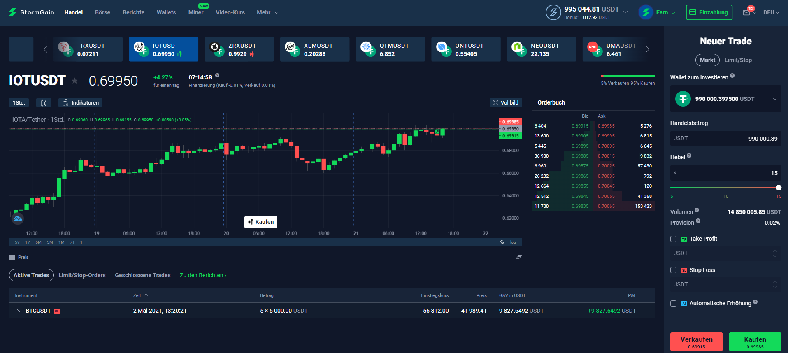The height and width of the screenshot is (353, 788).
Task: Enable the Stop Loss checkbox
Action: point(673,270)
